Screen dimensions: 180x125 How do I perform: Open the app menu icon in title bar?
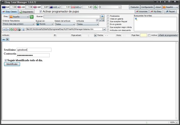pos(3,2)
